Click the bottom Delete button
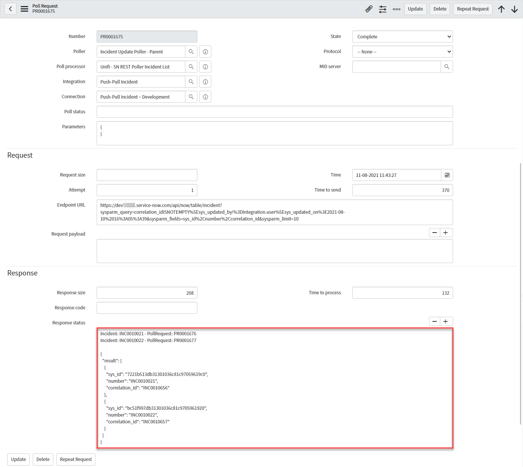Image resolution: width=523 pixels, height=467 pixels. coord(43,459)
